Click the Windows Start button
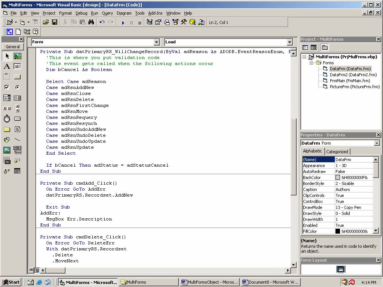The image size is (383, 287). pos(10,282)
